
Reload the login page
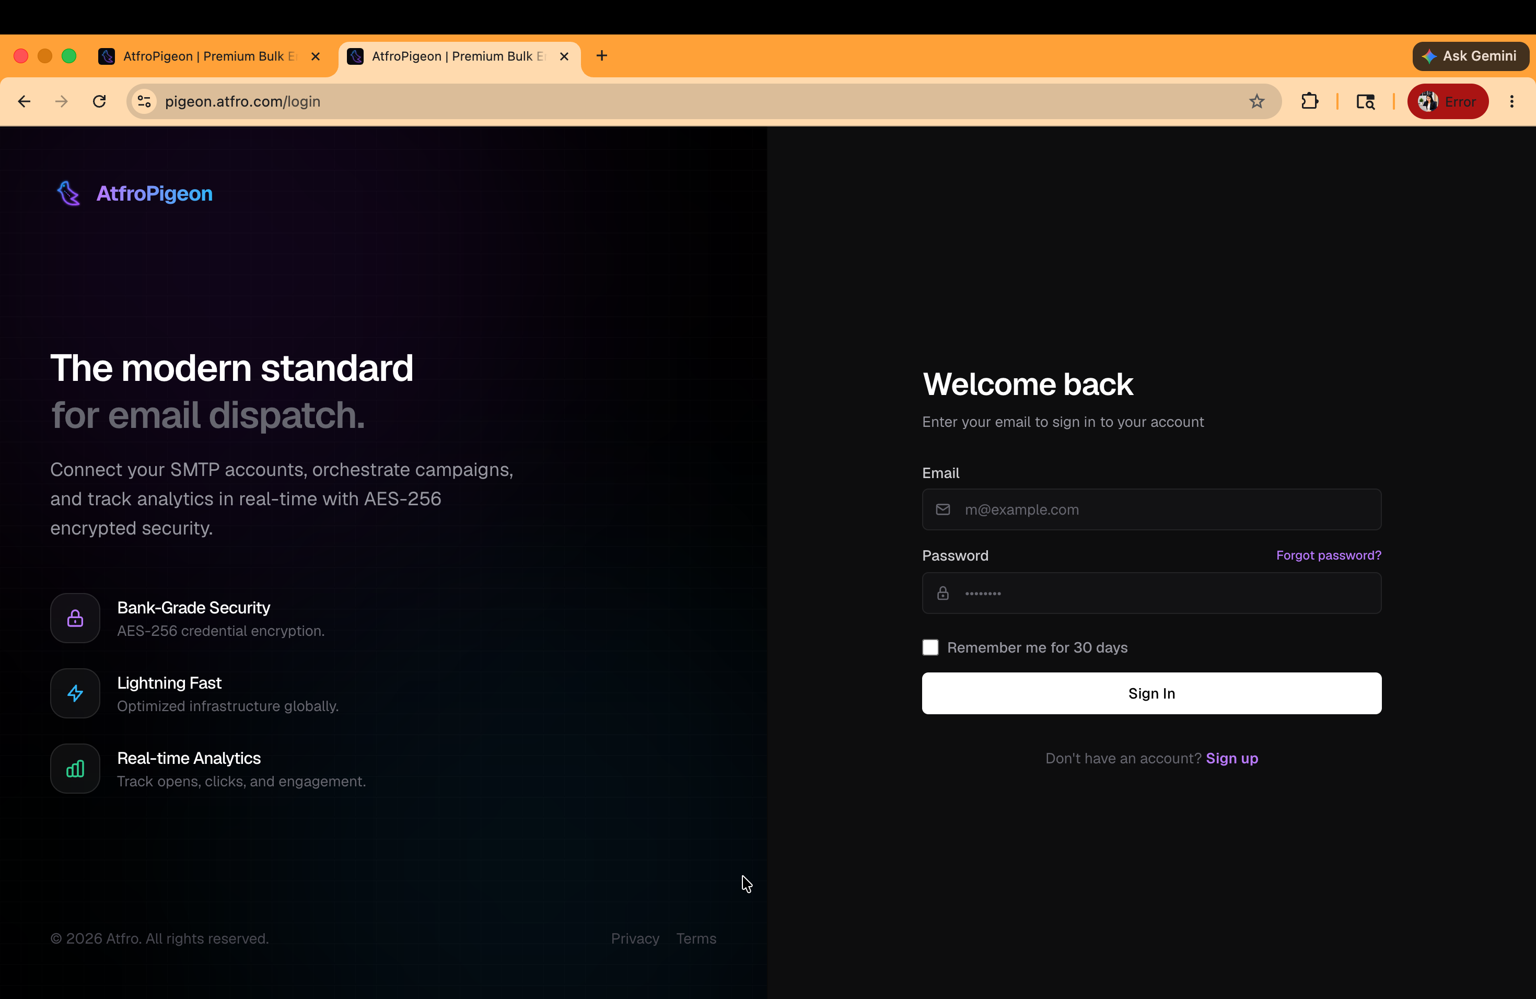(x=99, y=101)
